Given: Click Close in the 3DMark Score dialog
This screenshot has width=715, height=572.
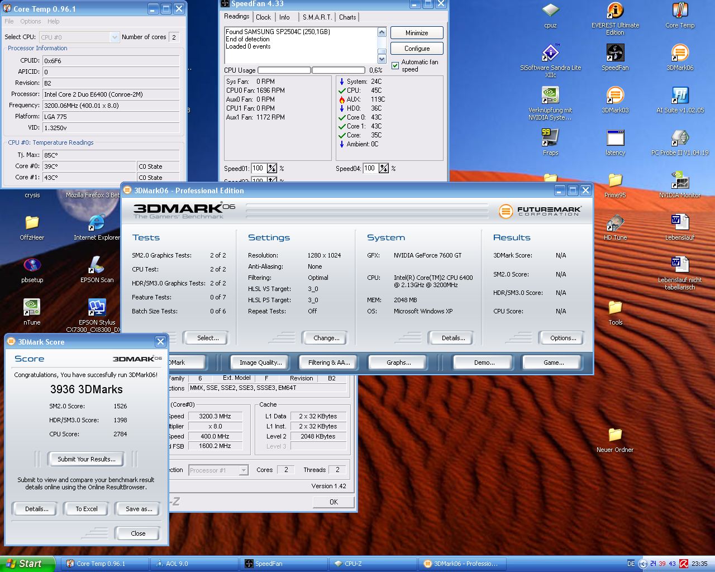Looking at the screenshot, I should [x=138, y=533].
